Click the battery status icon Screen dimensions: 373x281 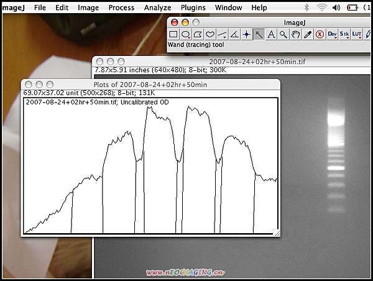(x=352, y=7)
